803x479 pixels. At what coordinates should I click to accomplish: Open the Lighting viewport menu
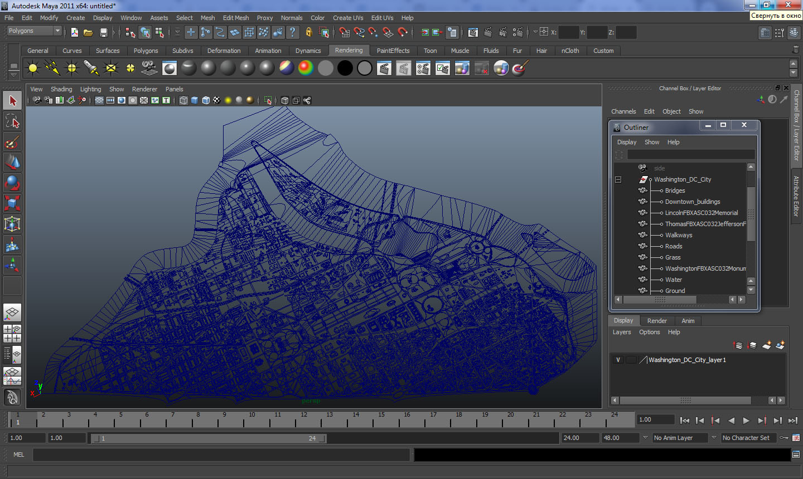(x=90, y=89)
